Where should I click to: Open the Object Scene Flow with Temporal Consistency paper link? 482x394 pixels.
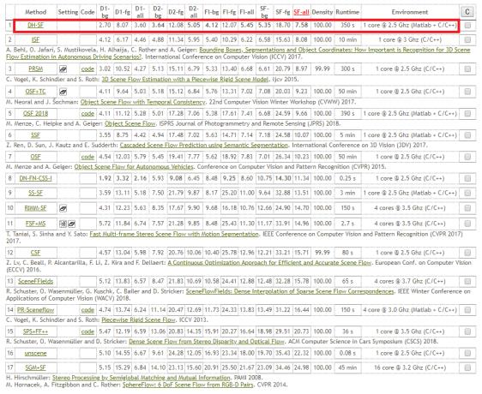click(142, 102)
